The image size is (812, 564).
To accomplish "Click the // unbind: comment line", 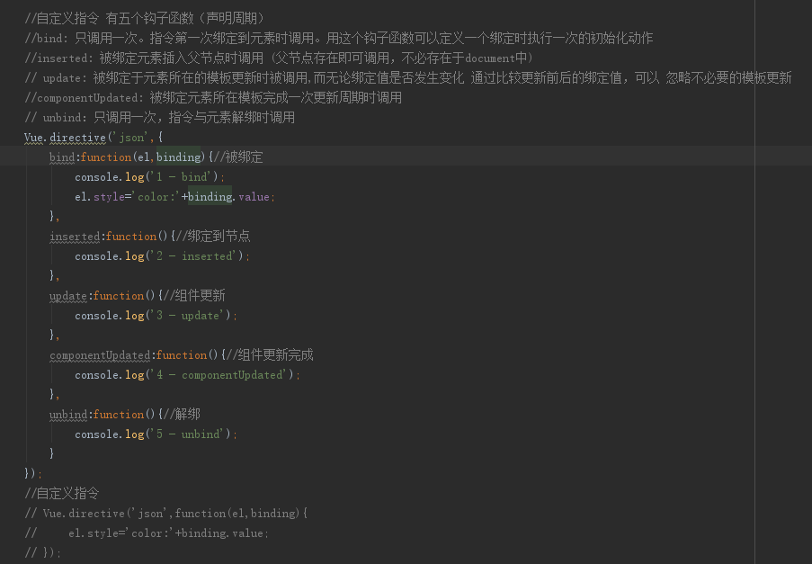I will tap(159, 118).
